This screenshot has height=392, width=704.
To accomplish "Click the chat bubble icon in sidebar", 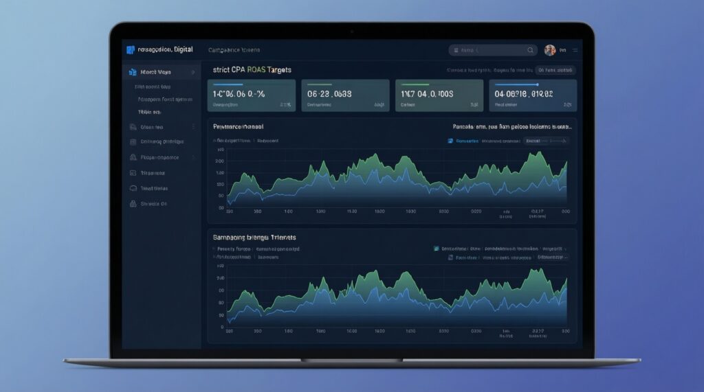I will 133,188.
